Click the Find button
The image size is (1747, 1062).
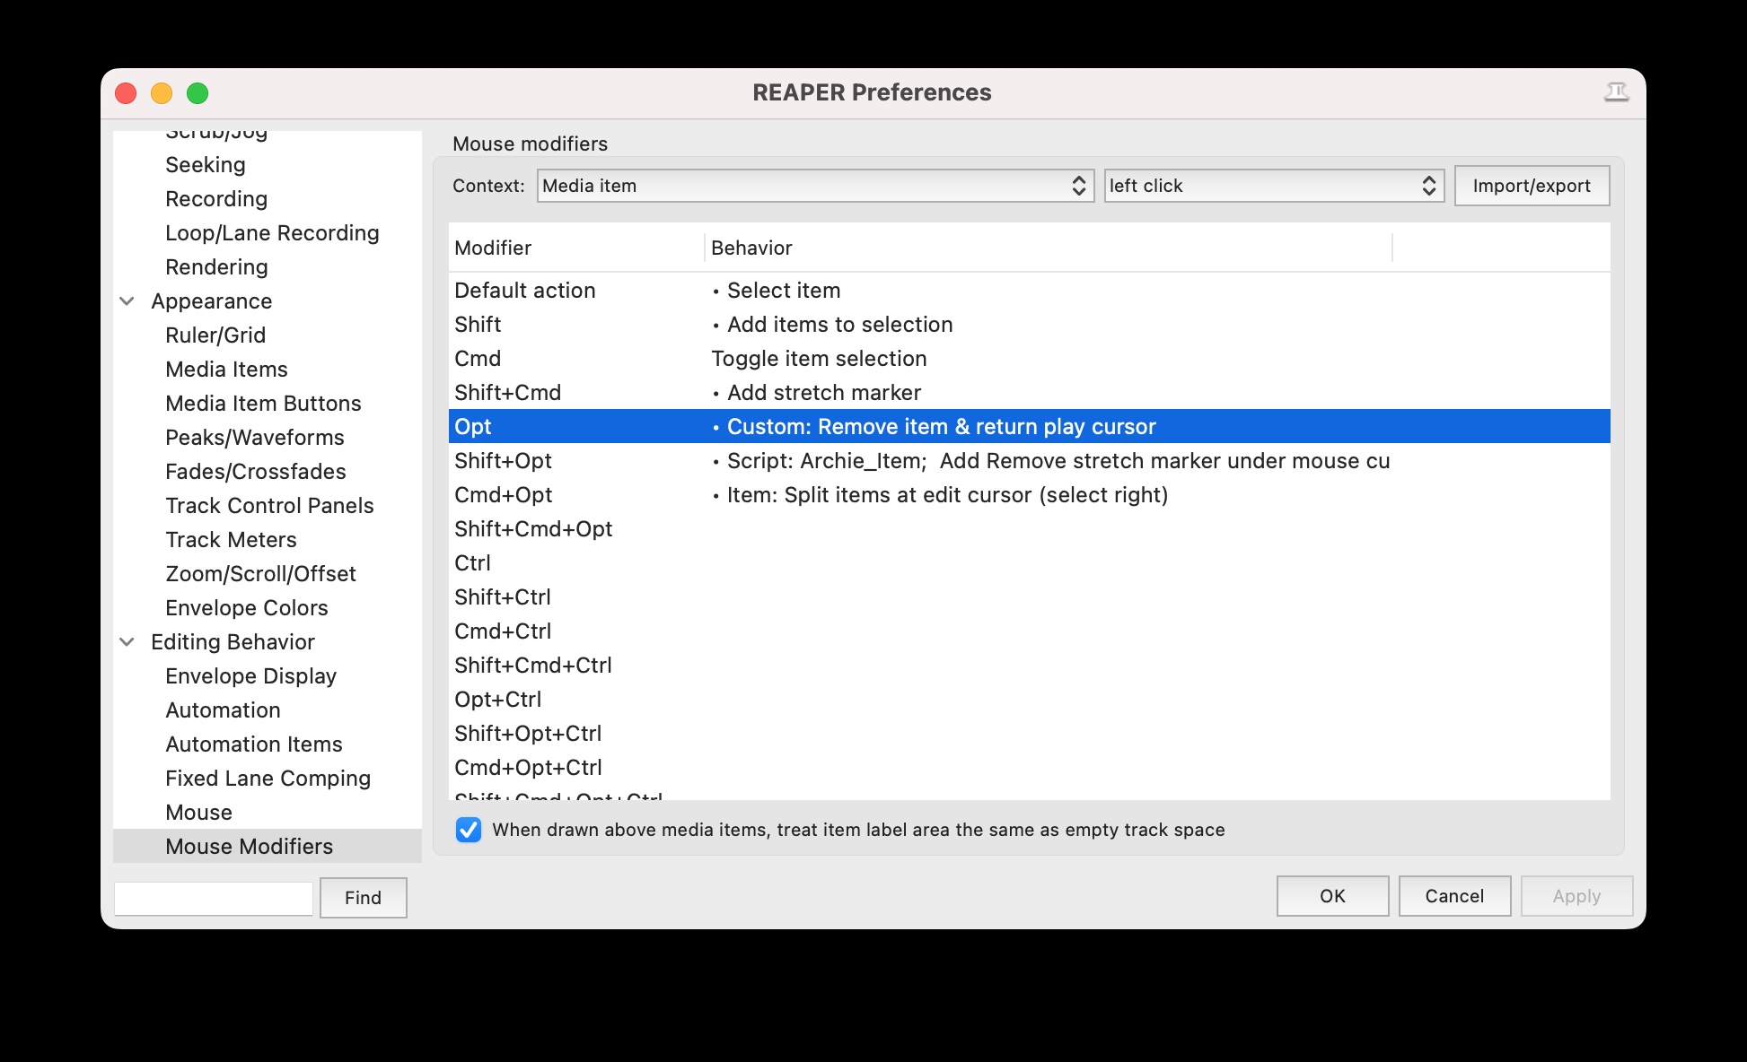tap(362, 896)
